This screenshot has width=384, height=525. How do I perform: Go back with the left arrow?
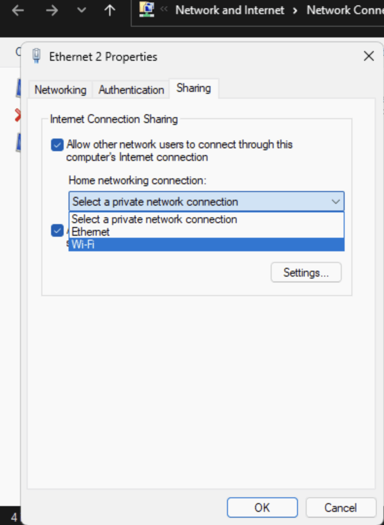click(x=18, y=11)
